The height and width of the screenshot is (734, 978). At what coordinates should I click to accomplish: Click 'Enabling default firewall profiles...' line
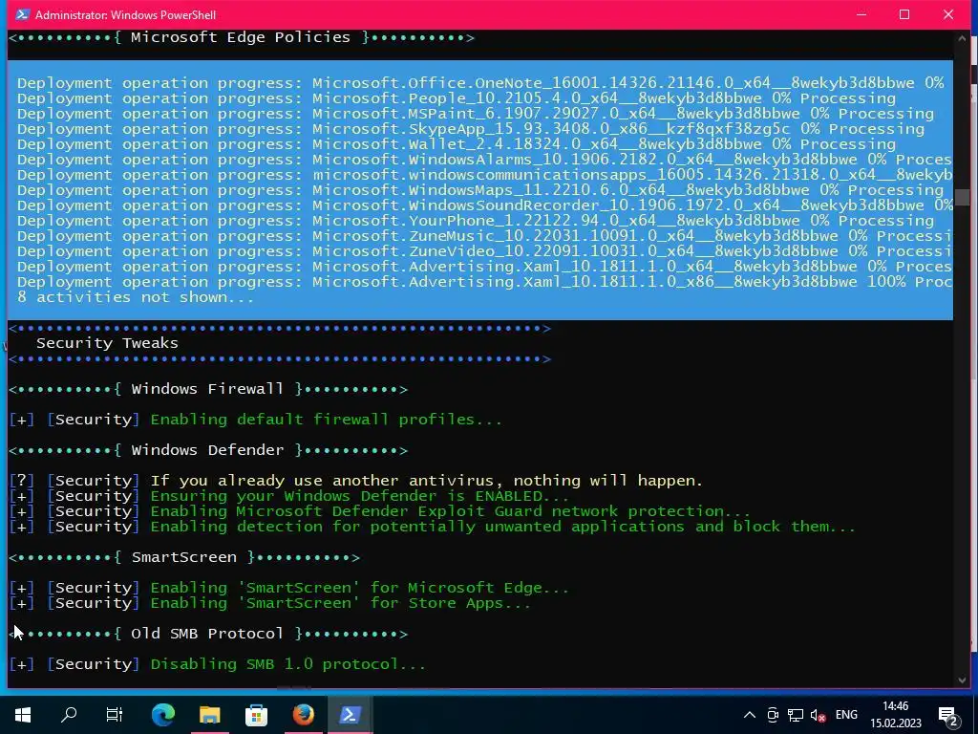coord(256,420)
